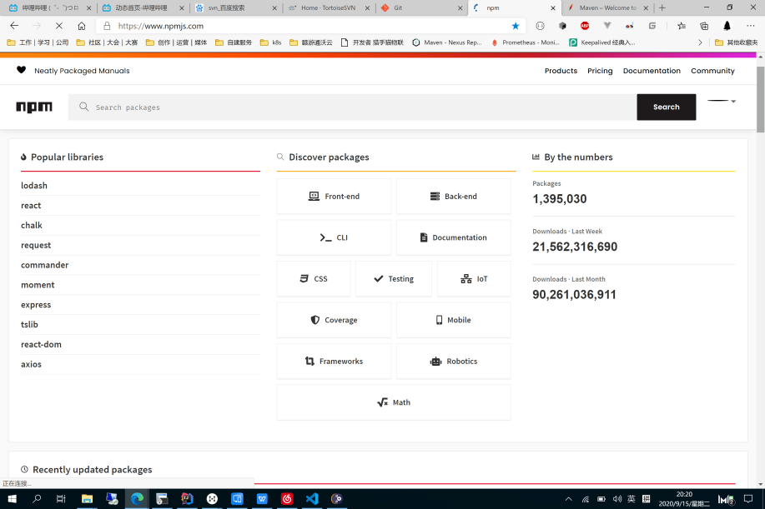Open the browser profile avatar

click(x=727, y=26)
